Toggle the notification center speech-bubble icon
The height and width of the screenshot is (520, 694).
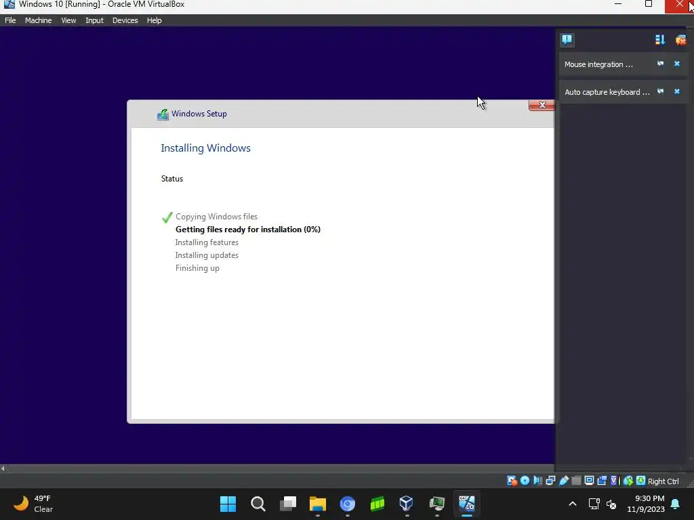[567, 40]
